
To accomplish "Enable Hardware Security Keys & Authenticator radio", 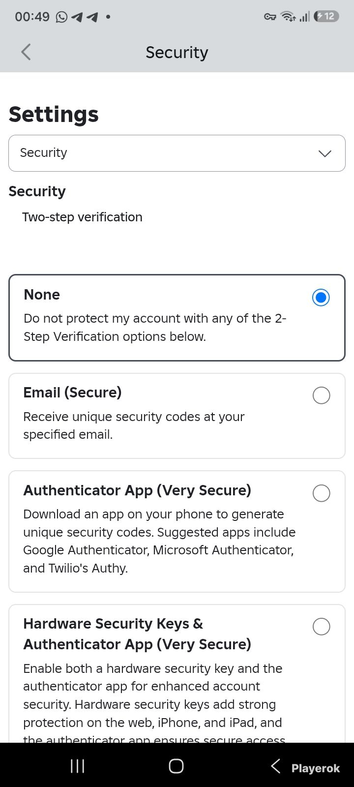I will pos(321,627).
